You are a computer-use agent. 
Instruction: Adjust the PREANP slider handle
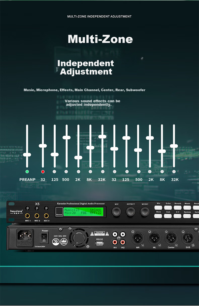coord(27,155)
